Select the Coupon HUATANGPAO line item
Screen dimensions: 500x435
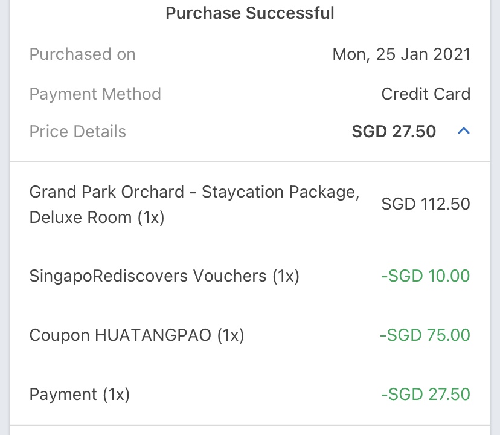point(136,335)
